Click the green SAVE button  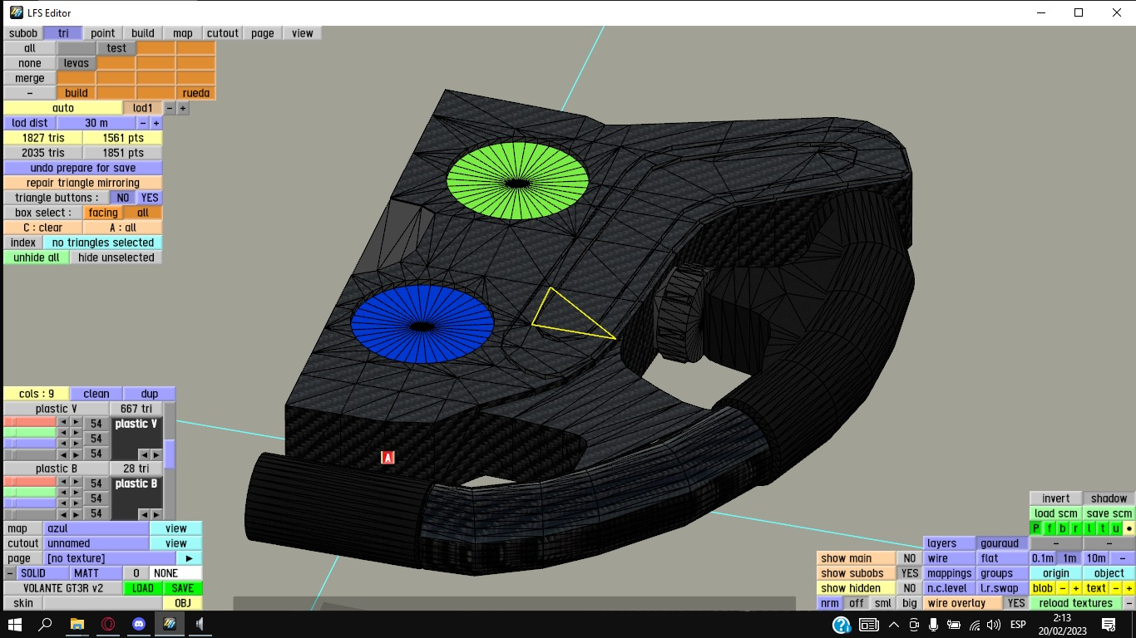(183, 588)
